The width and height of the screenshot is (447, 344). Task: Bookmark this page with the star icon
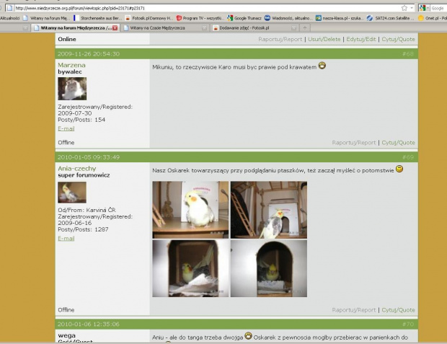[404, 8]
